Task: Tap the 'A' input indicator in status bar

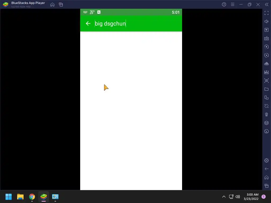Action: click(99, 12)
